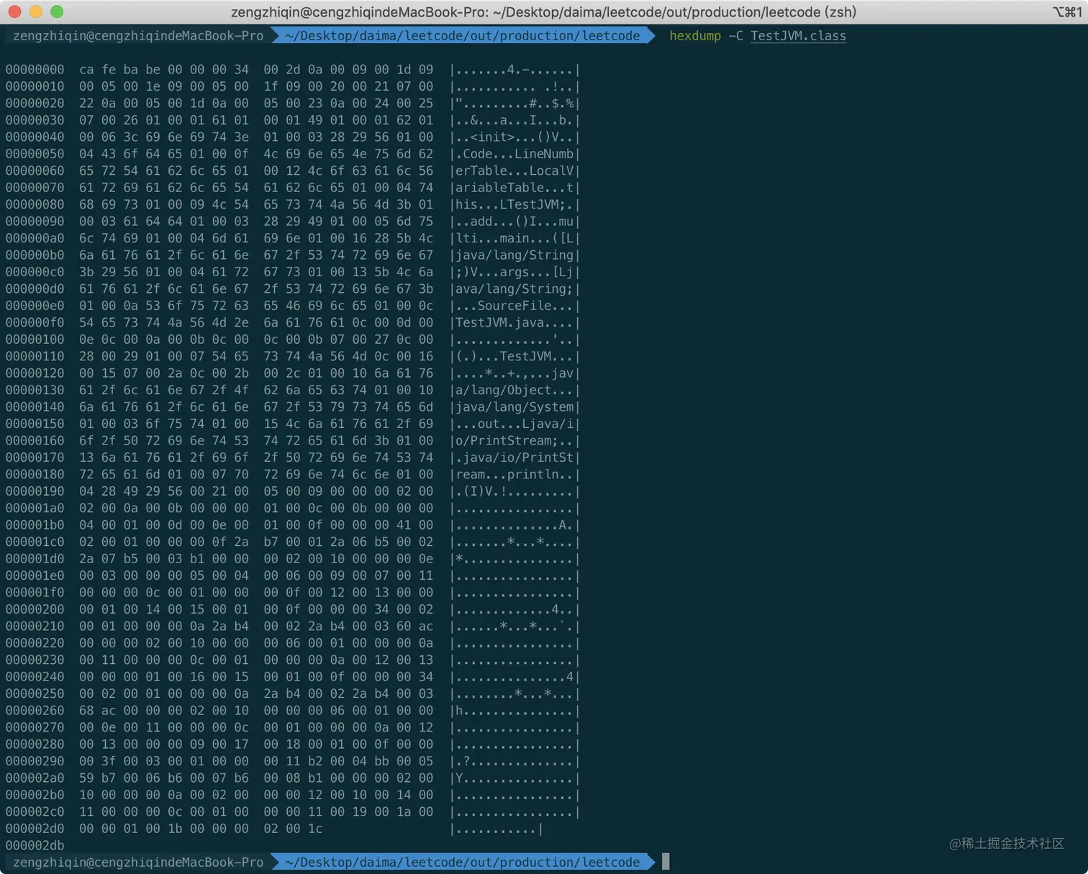Image resolution: width=1088 pixels, height=874 pixels.
Task: Click the ASCII text '|ream...println..|'
Action: pyautogui.click(x=514, y=474)
